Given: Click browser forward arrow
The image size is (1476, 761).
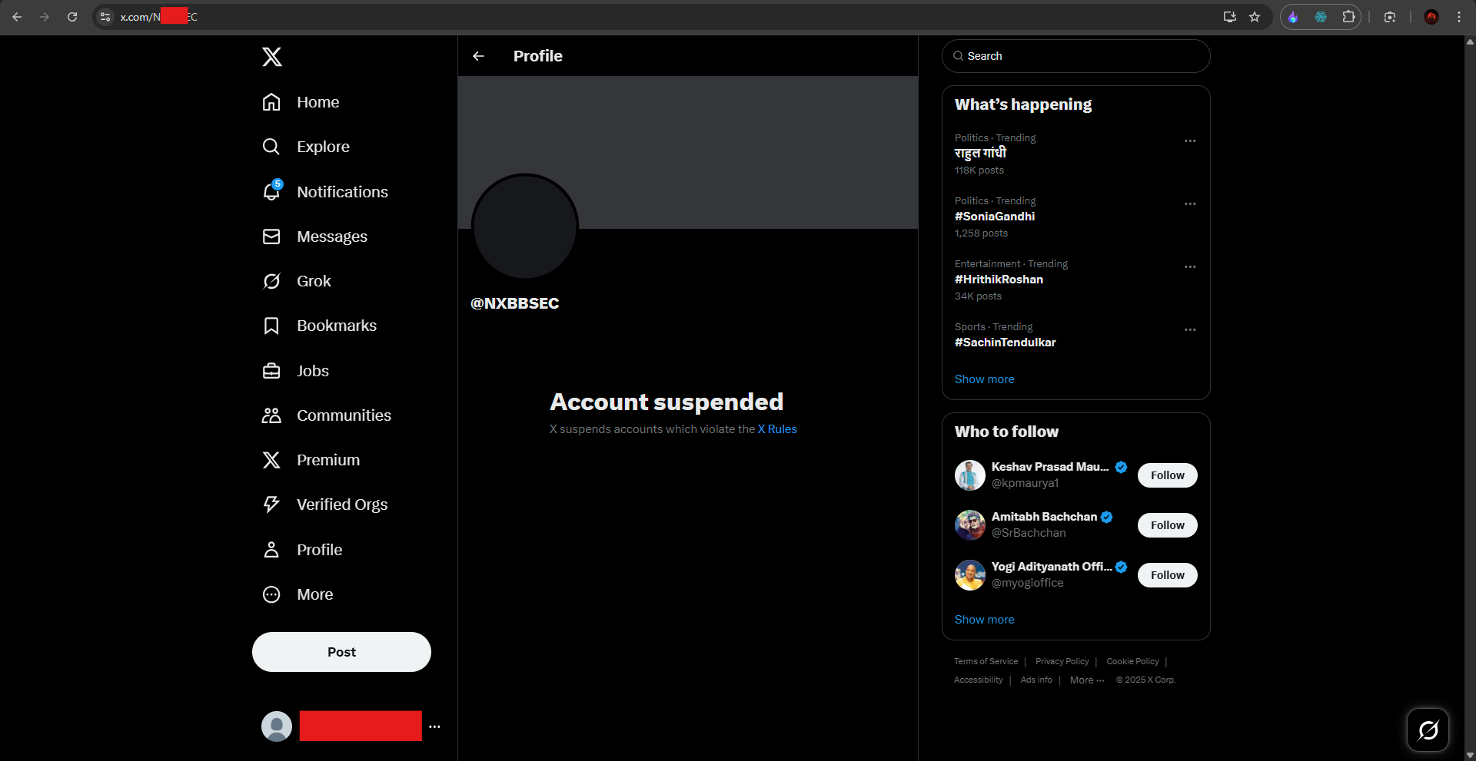Looking at the screenshot, I should (x=45, y=17).
